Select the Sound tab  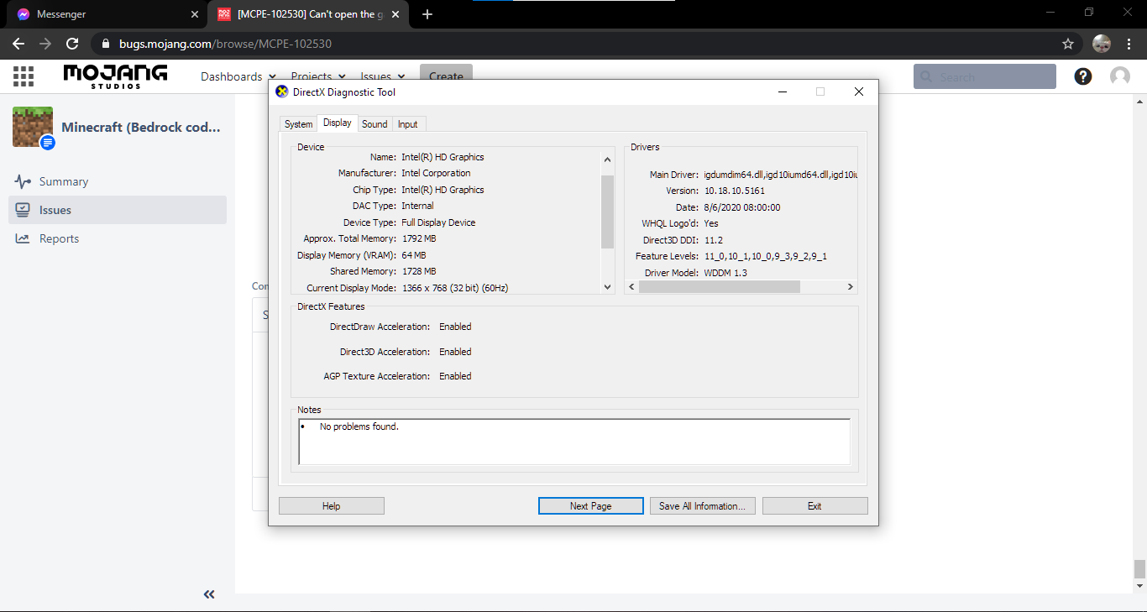374,124
